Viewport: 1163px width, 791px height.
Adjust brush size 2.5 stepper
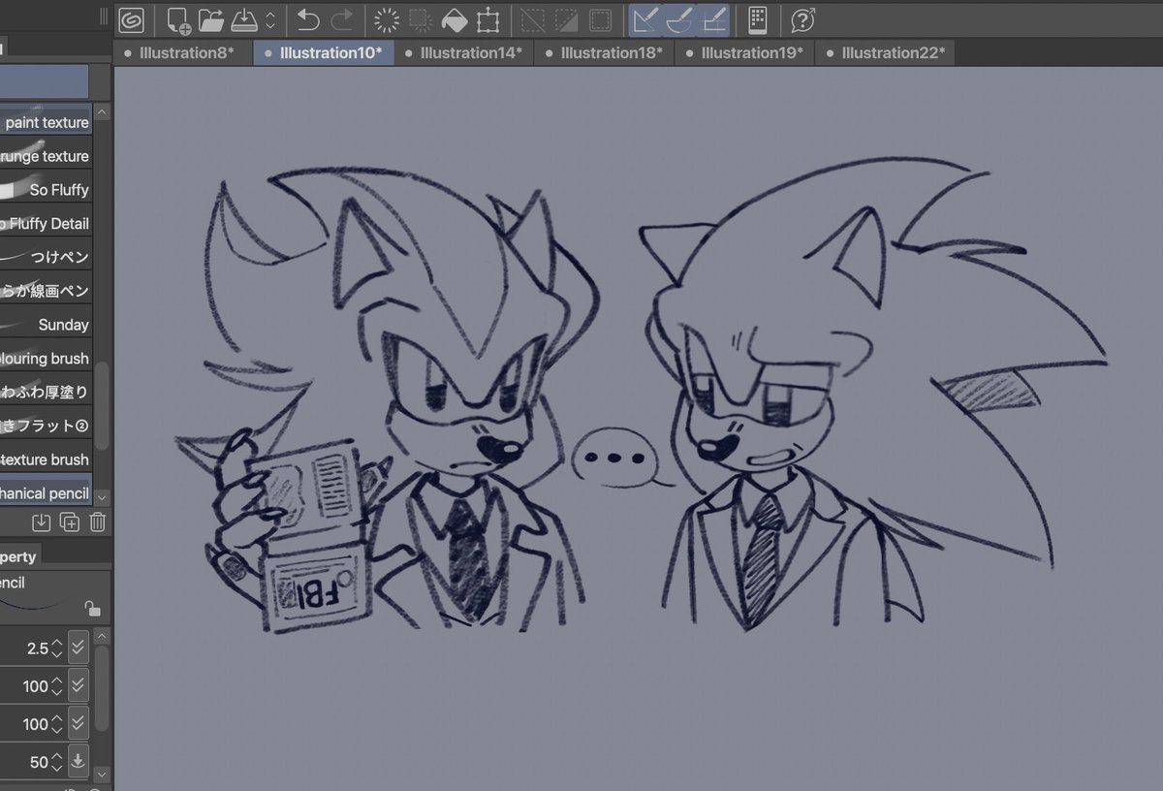pyautogui.click(x=57, y=647)
